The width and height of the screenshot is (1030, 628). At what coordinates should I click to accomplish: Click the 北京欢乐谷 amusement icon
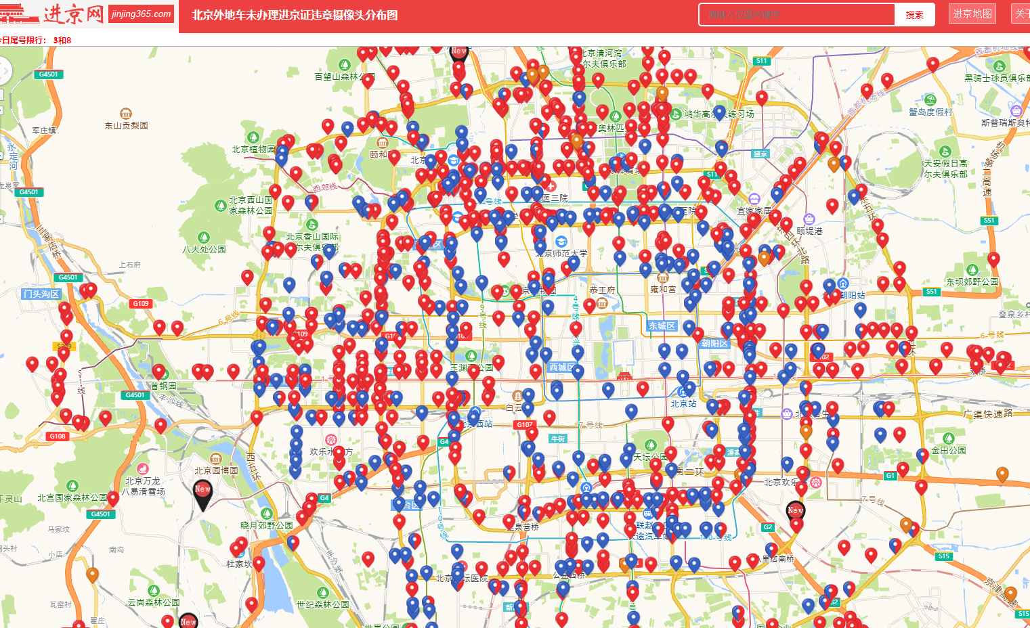pyautogui.click(x=816, y=483)
